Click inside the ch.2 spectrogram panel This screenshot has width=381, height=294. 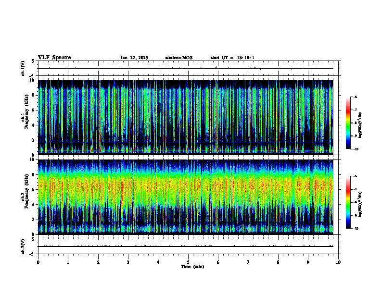click(x=188, y=197)
